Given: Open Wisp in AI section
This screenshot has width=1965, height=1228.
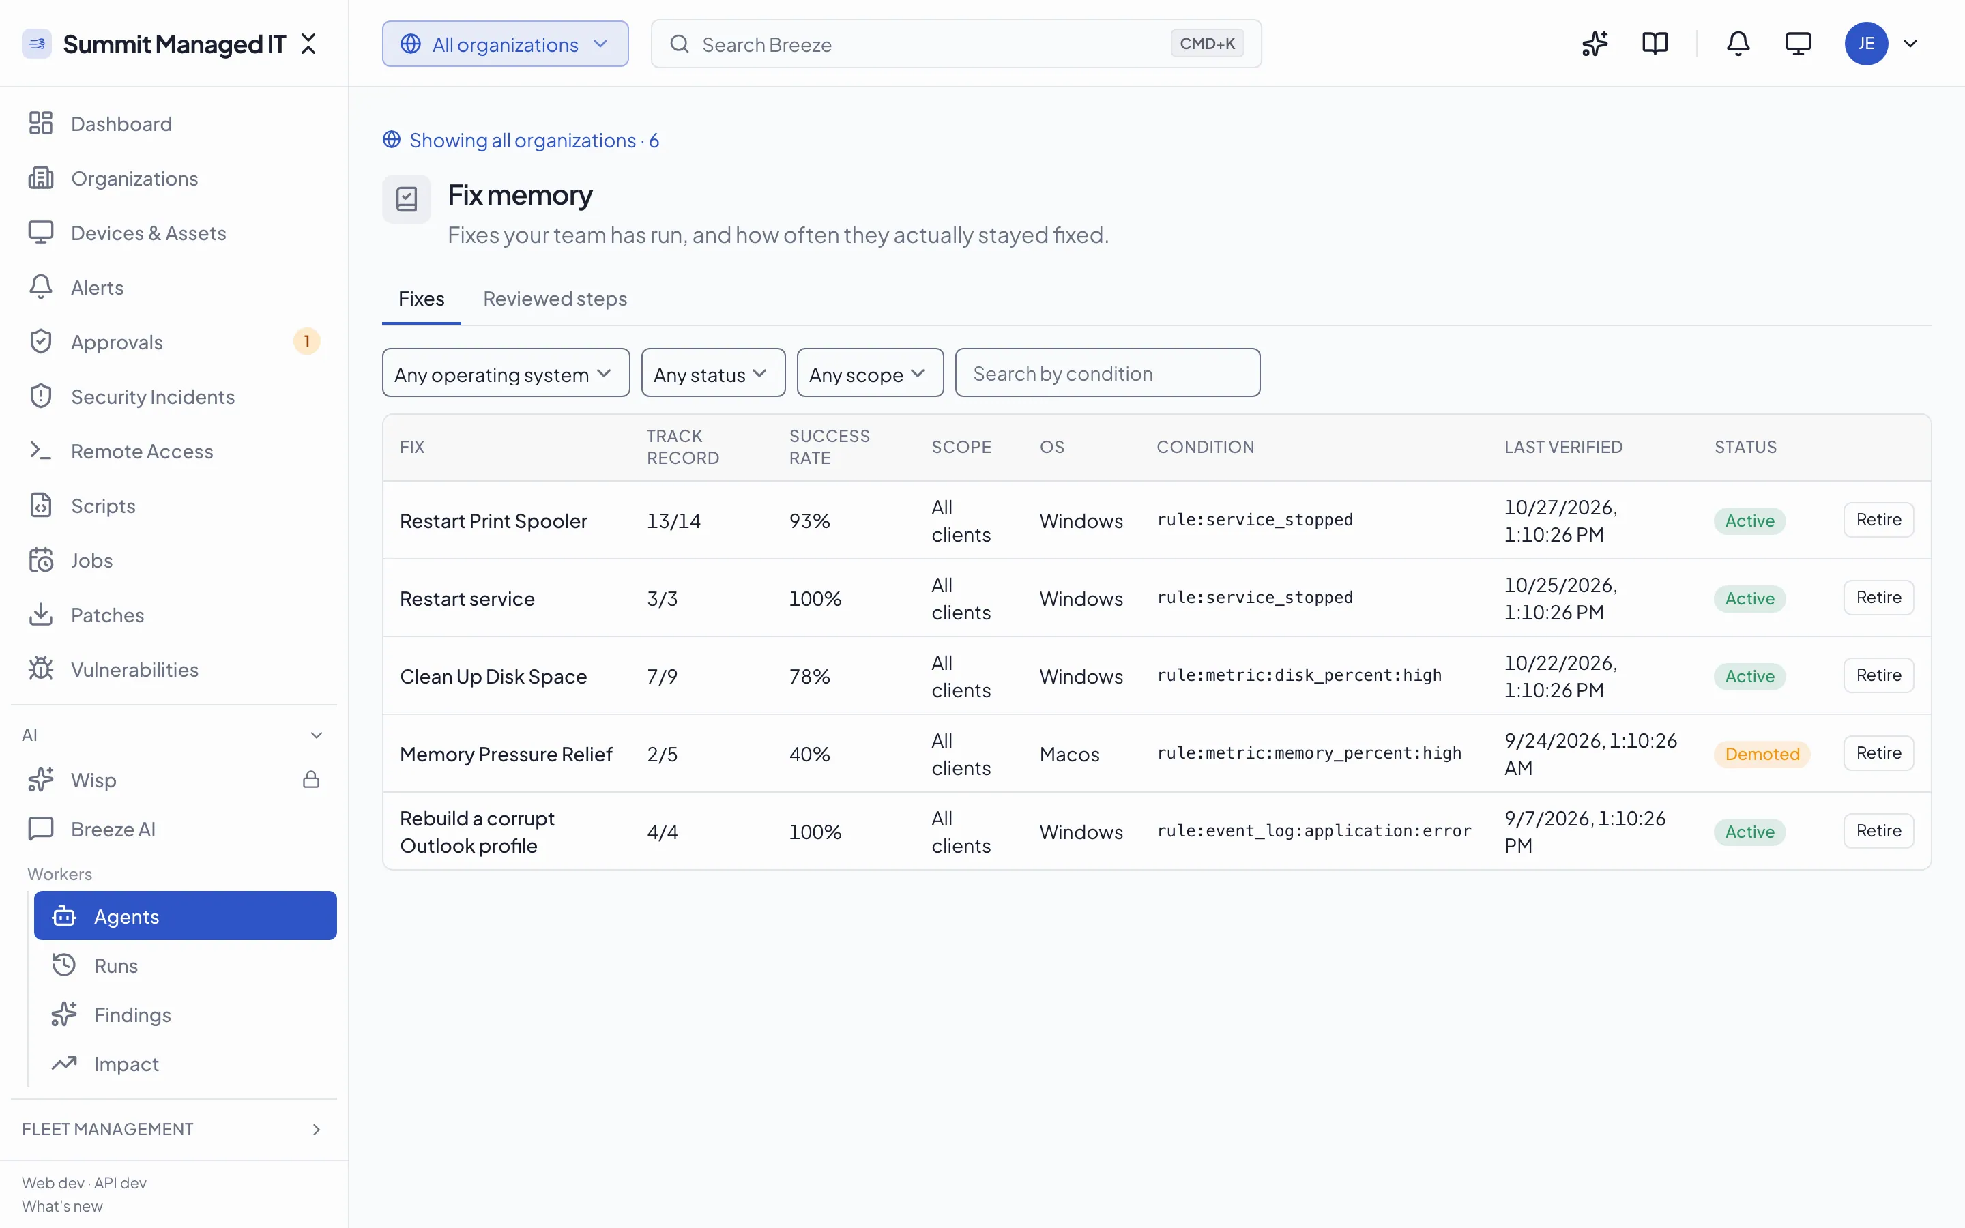Looking at the screenshot, I should point(174,780).
